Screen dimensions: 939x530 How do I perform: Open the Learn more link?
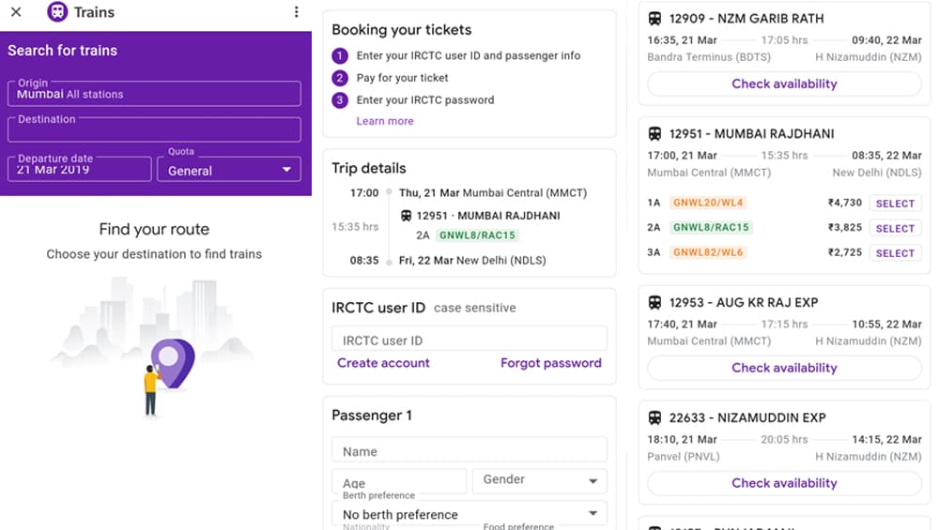click(384, 121)
